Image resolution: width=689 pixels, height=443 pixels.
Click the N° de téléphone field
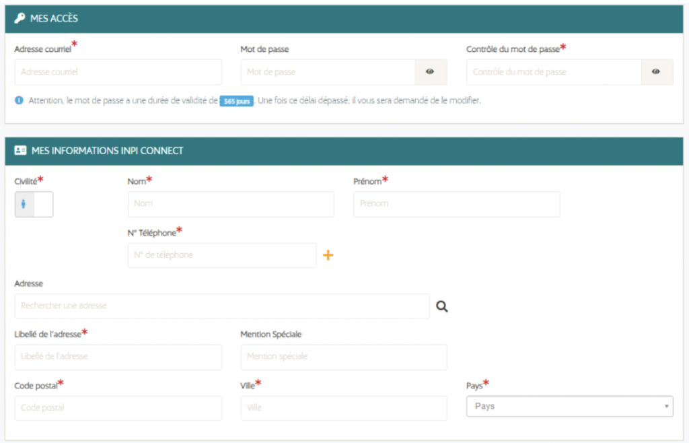pos(221,255)
